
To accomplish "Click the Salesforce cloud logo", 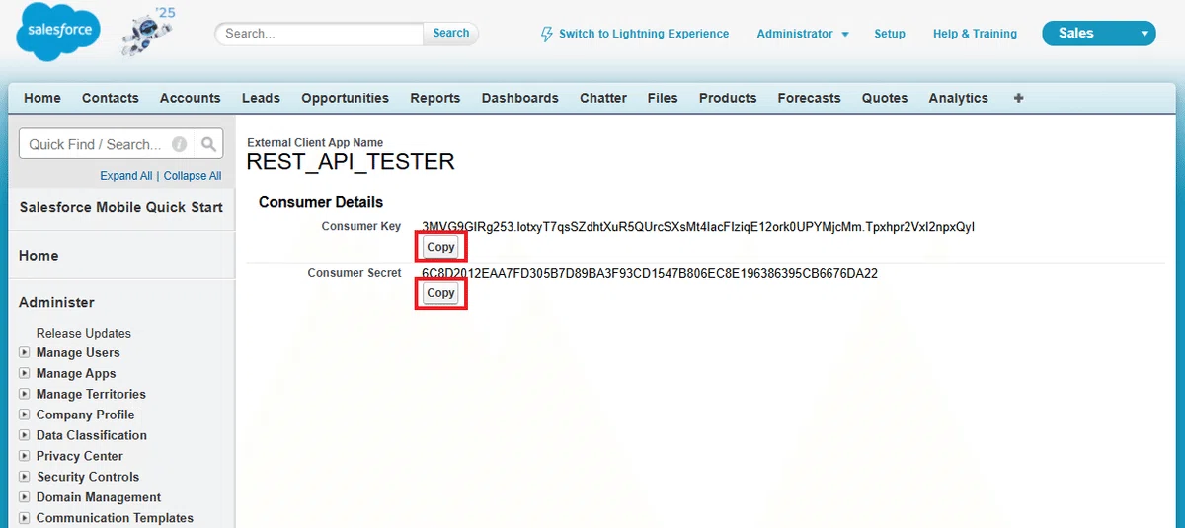I will [x=57, y=32].
